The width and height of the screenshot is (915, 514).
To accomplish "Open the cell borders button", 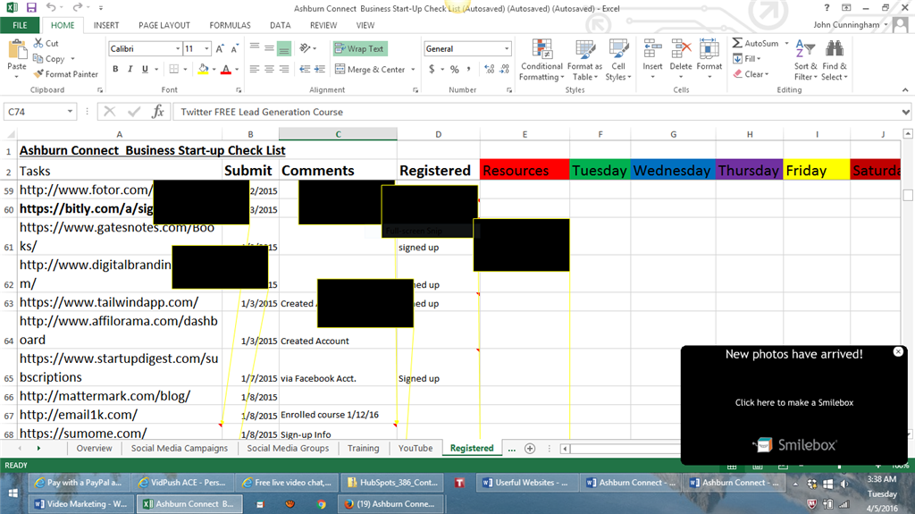I will click(x=174, y=69).
